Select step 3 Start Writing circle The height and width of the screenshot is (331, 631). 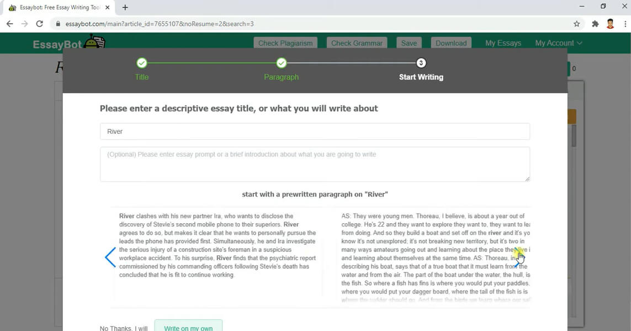tap(421, 63)
